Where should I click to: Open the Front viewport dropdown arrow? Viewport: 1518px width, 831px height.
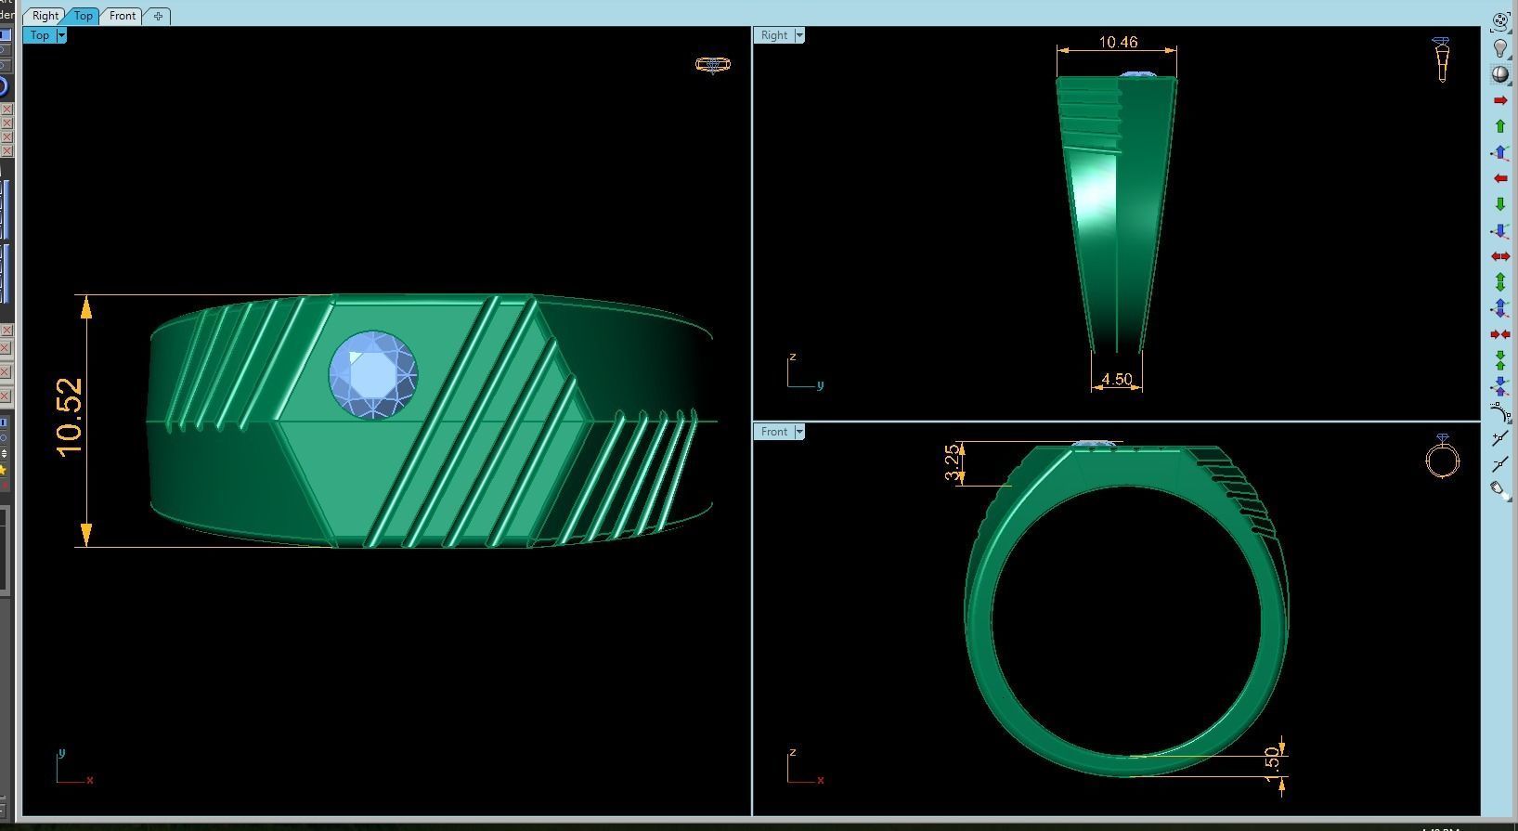click(799, 432)
